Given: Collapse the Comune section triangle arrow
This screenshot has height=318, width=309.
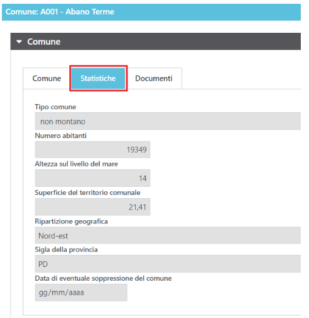Looking at the screenshot, I should point(19,42).
